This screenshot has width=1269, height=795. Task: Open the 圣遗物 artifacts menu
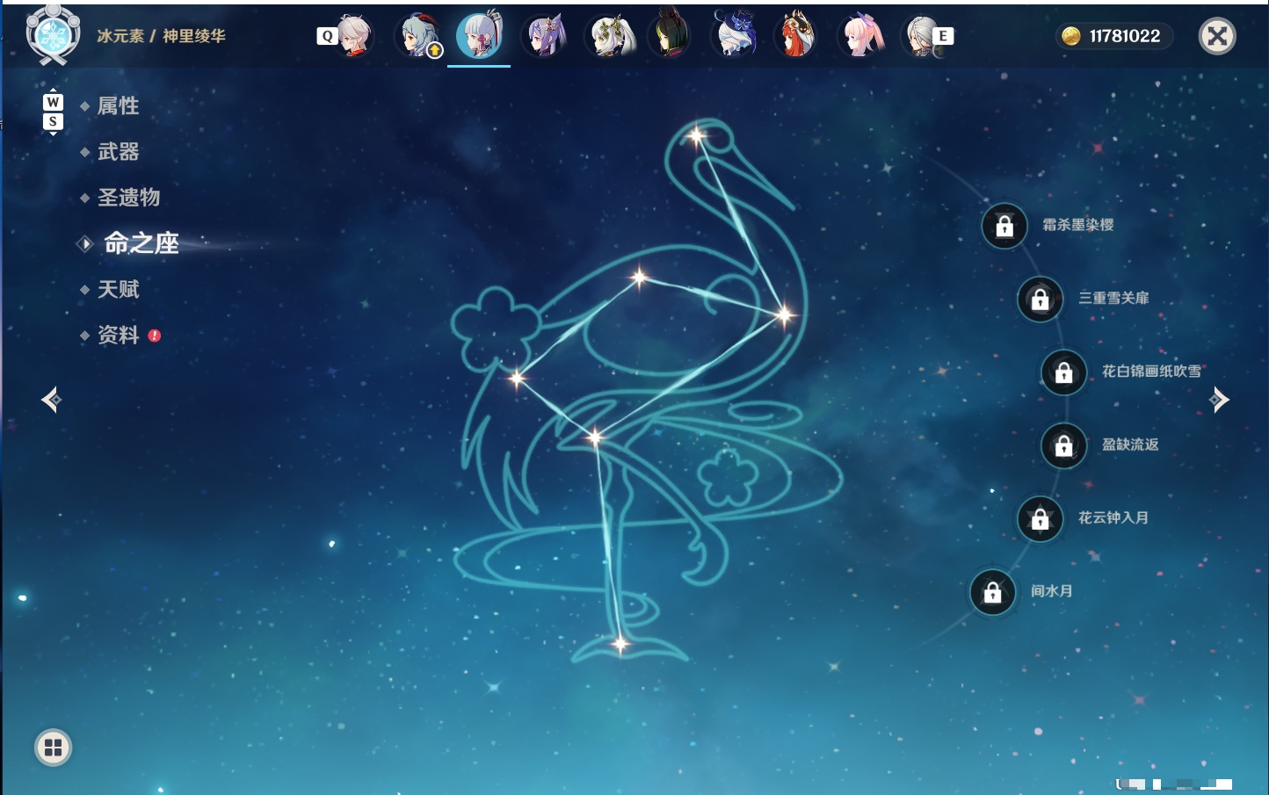pyautogui.click(x=128, y=198)
